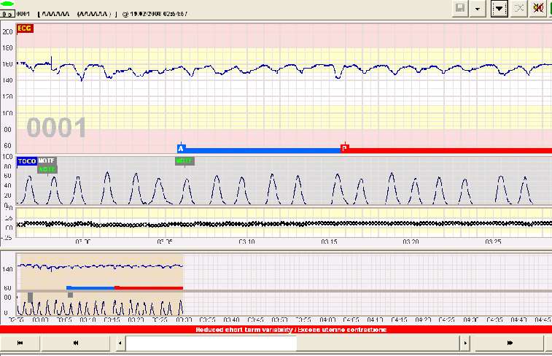Click the 04:00 time label in overview axis
This screenshot has width=552, height=356.
click(x=327, y=320)
